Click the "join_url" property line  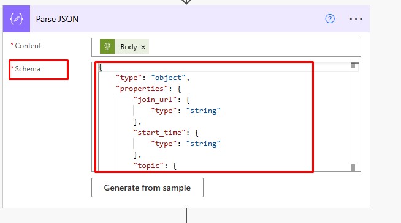pyautogui.click(x=161, y=100)
